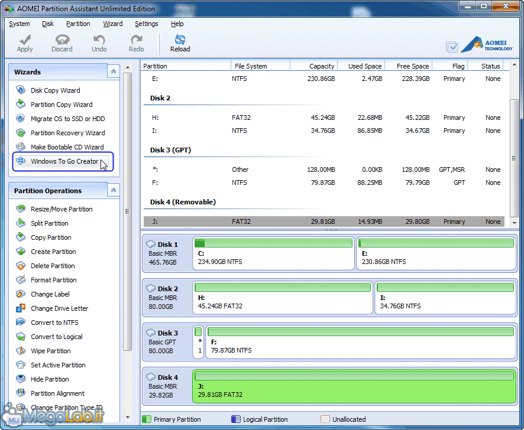524x430 pixels.
Task: Click the Partition Alignment link
Action: 57,393
